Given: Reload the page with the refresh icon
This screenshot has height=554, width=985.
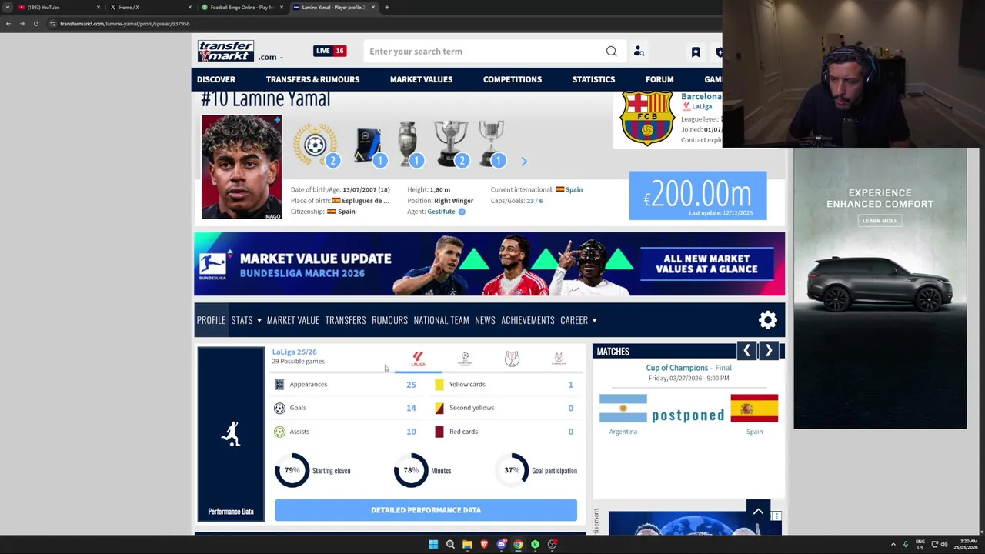Looking at the screenshot, I should (x=36, y=24).
